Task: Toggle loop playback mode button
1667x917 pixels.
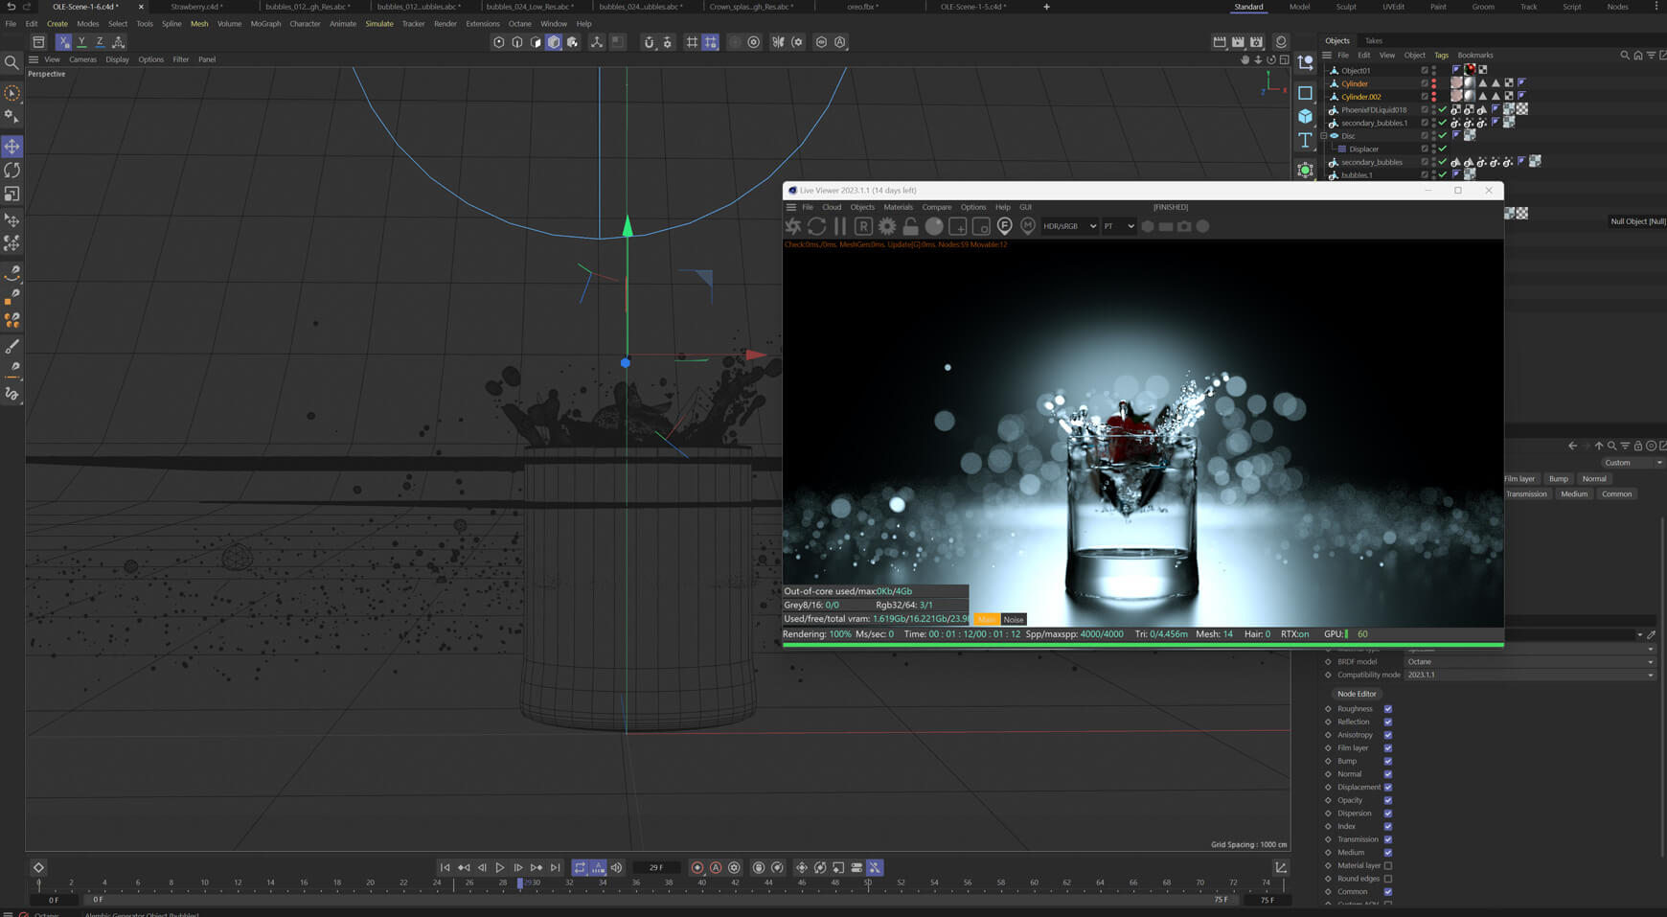Action: [x=580, y=868]
